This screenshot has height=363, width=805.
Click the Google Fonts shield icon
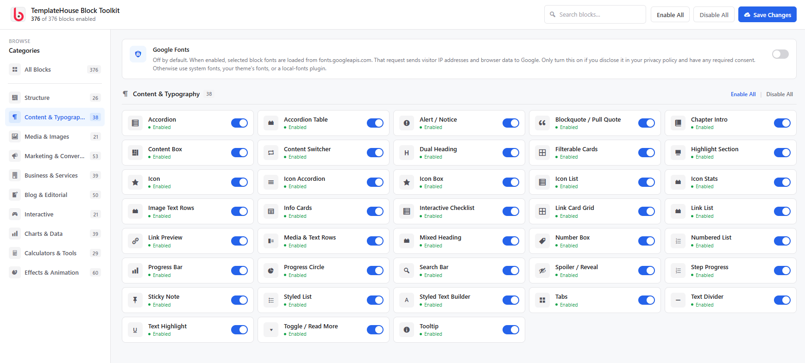(x=138, y=54)
